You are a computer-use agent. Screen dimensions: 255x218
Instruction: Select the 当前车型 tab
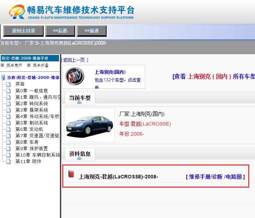pos(80,98)
